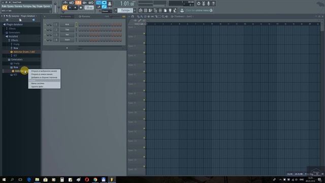
Task: Choose Добавить в сборник плагинов
Action: (44, 77)
